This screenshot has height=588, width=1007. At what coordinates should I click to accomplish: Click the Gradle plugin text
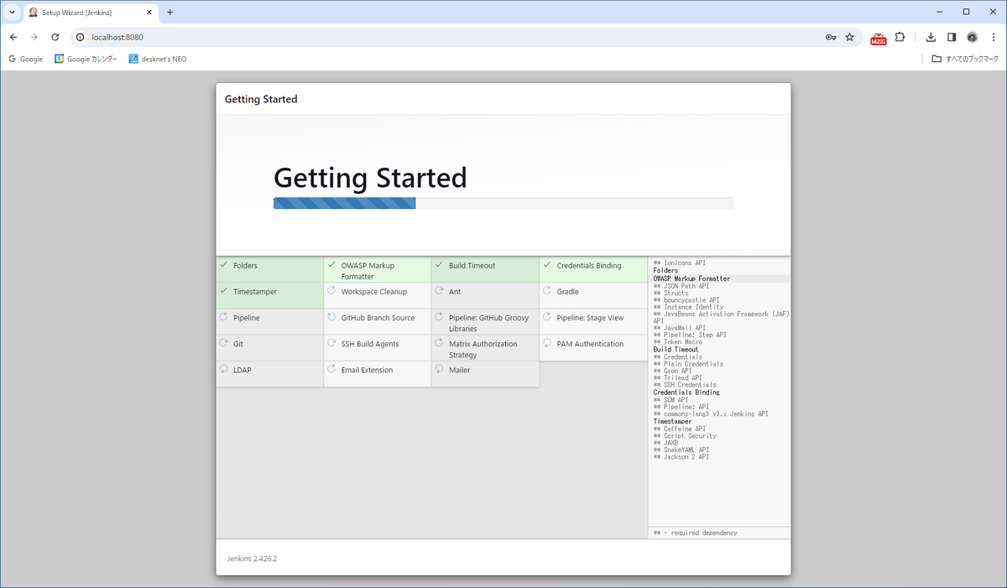(567, 292)
